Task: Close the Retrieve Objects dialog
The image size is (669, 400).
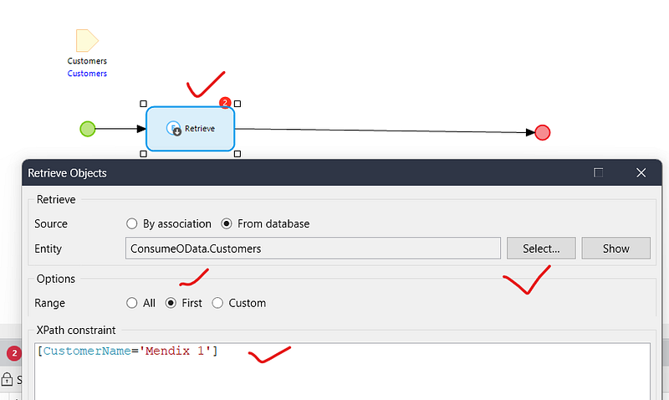Action: click(x=641, y=172)
